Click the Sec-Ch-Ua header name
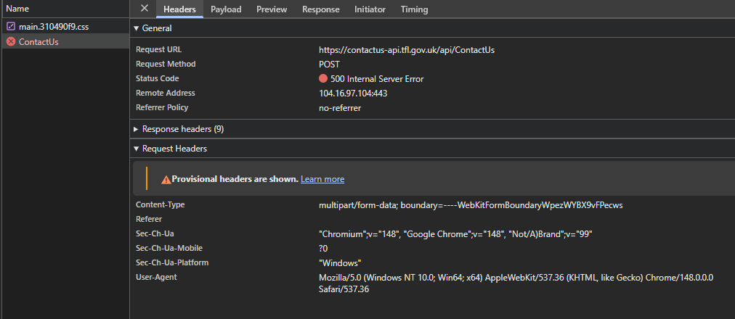 coord(155,233)
